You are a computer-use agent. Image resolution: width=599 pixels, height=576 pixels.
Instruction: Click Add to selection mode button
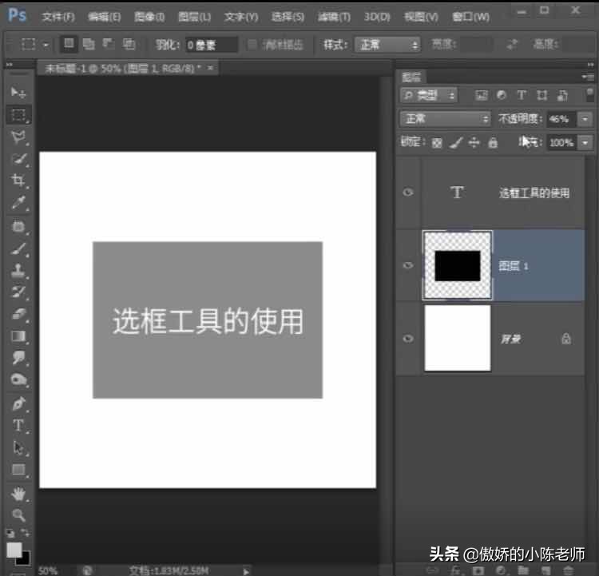tap(89, 44)
